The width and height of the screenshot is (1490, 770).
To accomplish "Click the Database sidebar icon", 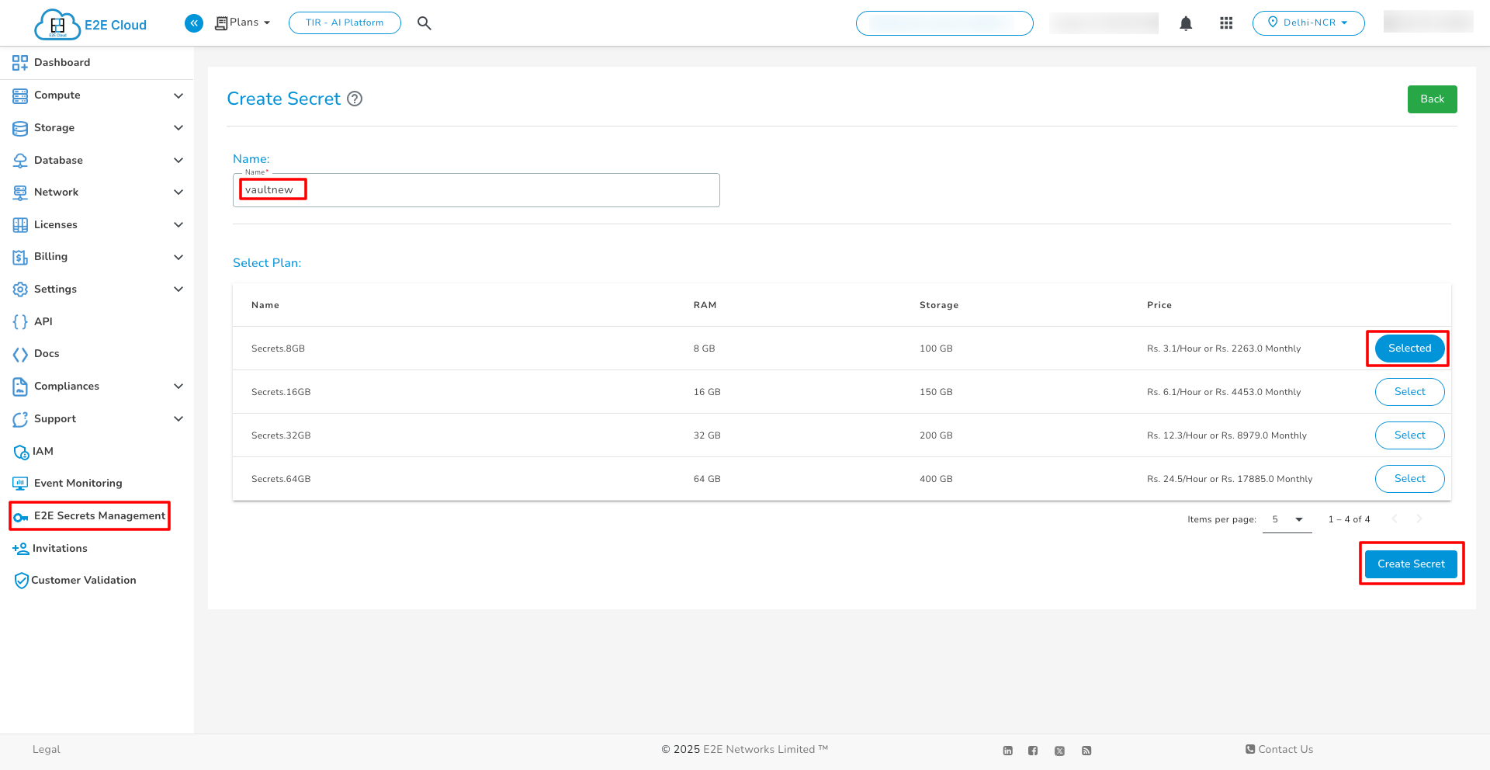I will [x=20, y=161].
